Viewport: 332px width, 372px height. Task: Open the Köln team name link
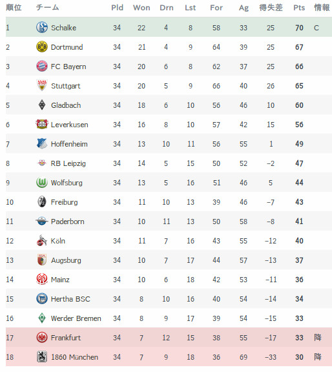pos(58,241)
